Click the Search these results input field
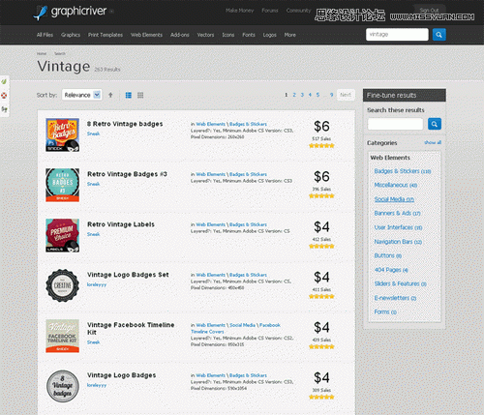 pos(395,124)
